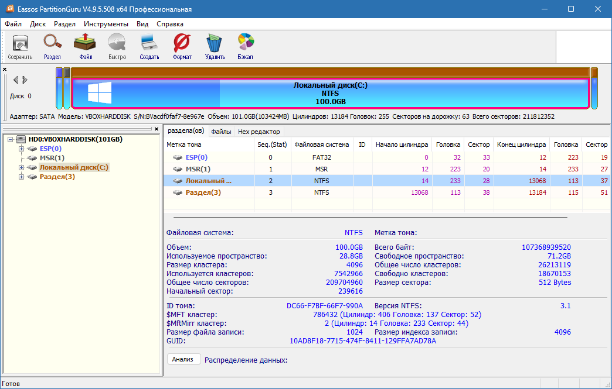The height and width of the screenshot is (389, 612).
Task: Select the ESP(0) row in partition table
Action: pos(387,157)
